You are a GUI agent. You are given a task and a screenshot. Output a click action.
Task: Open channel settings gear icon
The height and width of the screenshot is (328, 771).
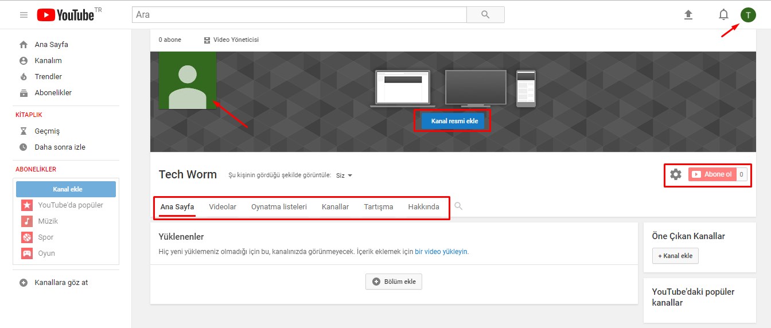point(676,174)
